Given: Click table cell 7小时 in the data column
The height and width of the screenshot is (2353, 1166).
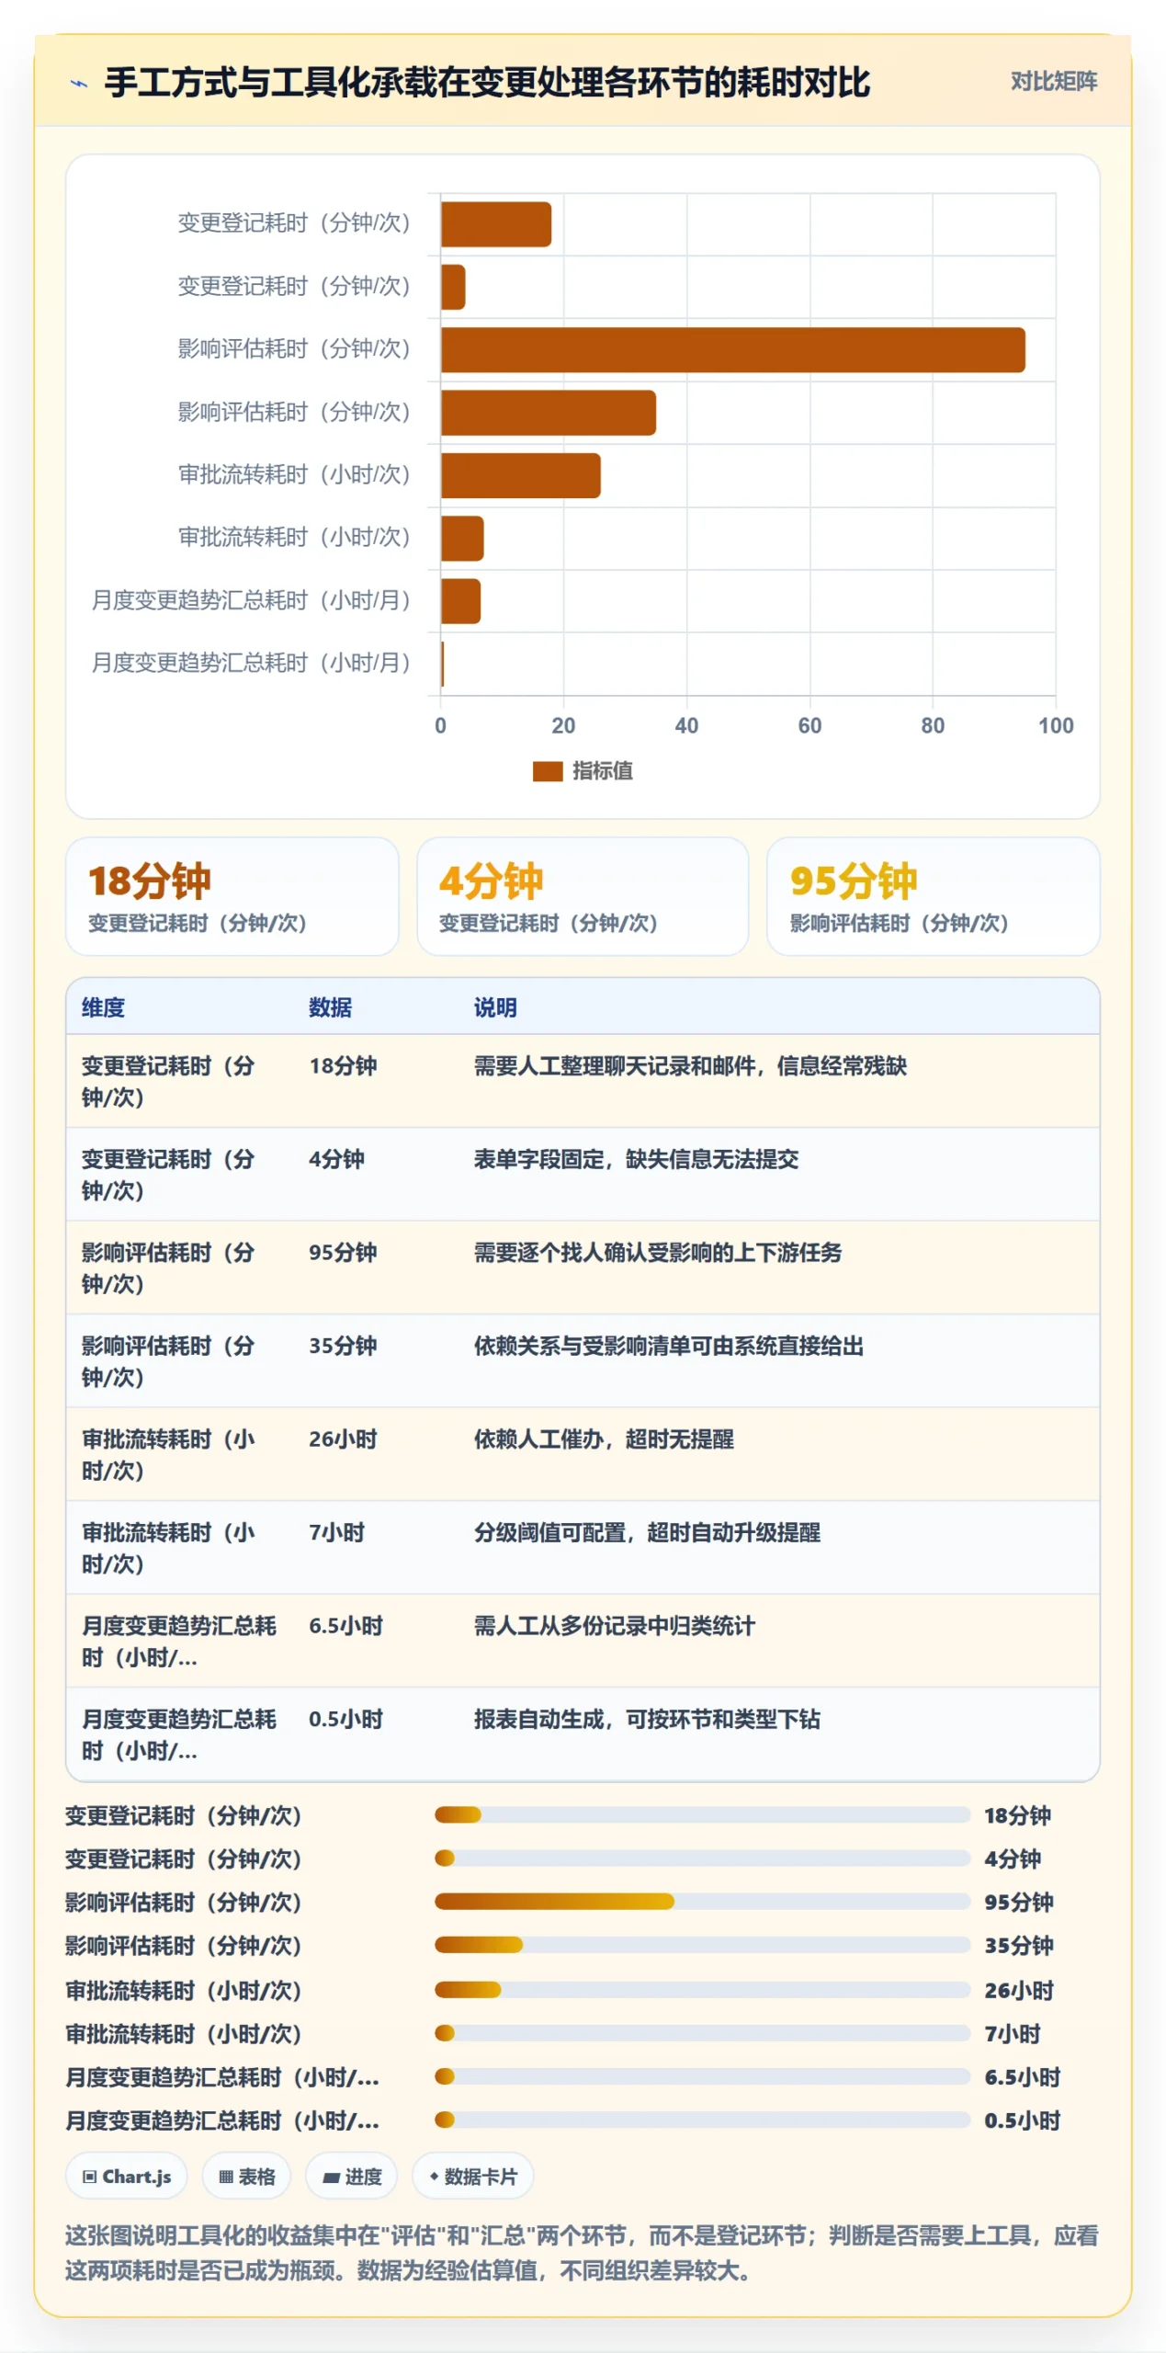Looking at the screenshot, I should click(335, 1531).
